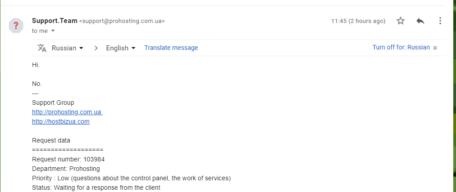This screenshot has width=456, height=192.
Task: Click the translate language icon
Action: [x=42, y=48]
